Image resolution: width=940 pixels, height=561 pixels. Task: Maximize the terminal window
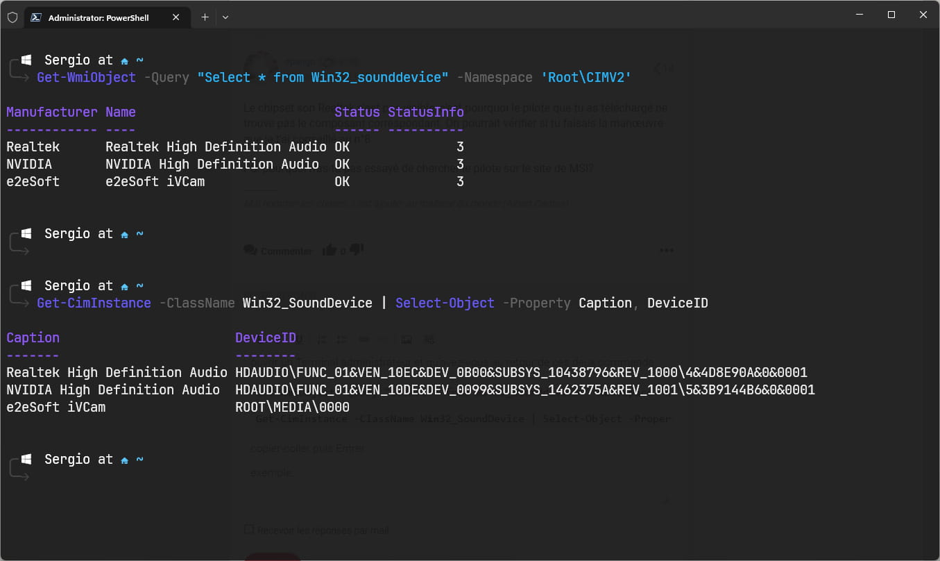coord(891,15)
